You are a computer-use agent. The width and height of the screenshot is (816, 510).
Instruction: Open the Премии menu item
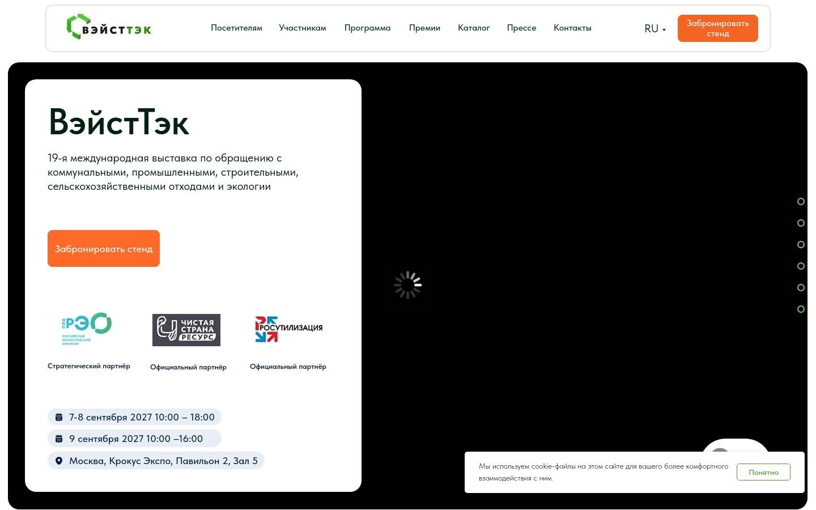(424, 28)
